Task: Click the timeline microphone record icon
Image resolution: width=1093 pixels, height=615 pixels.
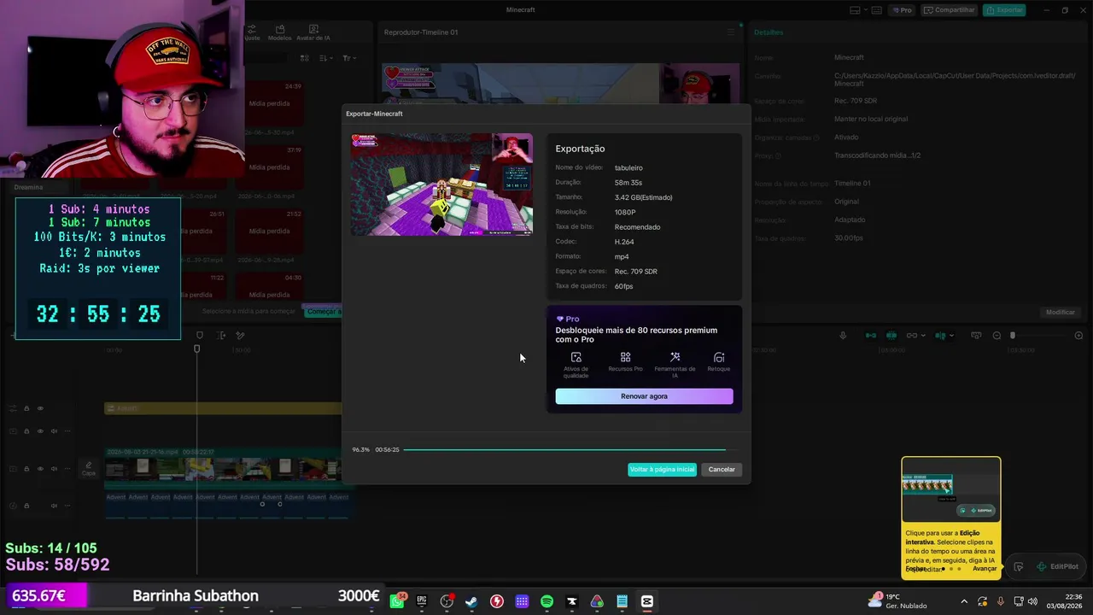Action: 843,336
